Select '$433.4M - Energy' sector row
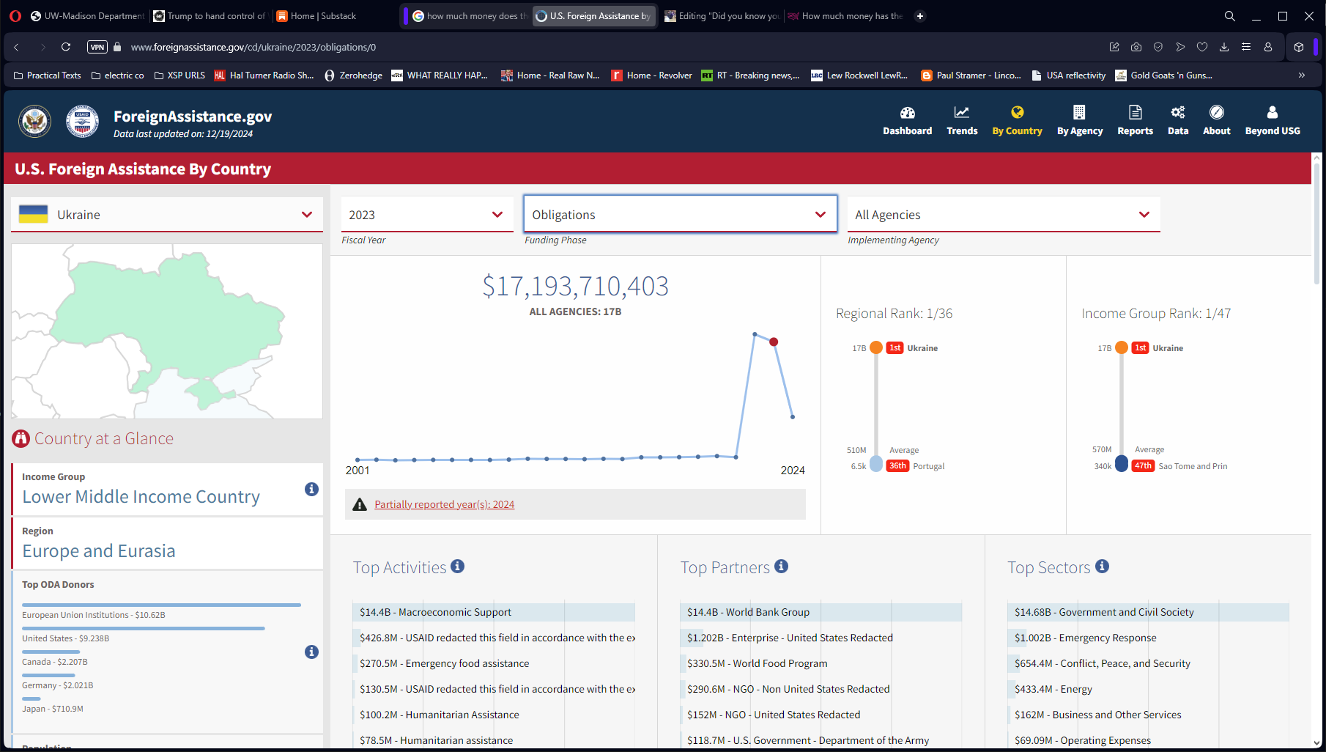This screenshot has width=1326, height=752. (1148, 689)
